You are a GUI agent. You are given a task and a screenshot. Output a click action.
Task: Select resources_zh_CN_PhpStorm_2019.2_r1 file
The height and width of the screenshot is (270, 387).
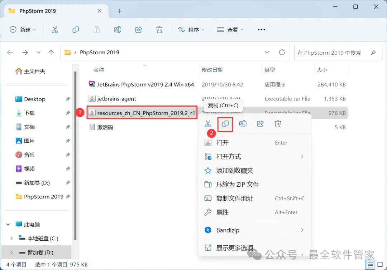[142, 113]
